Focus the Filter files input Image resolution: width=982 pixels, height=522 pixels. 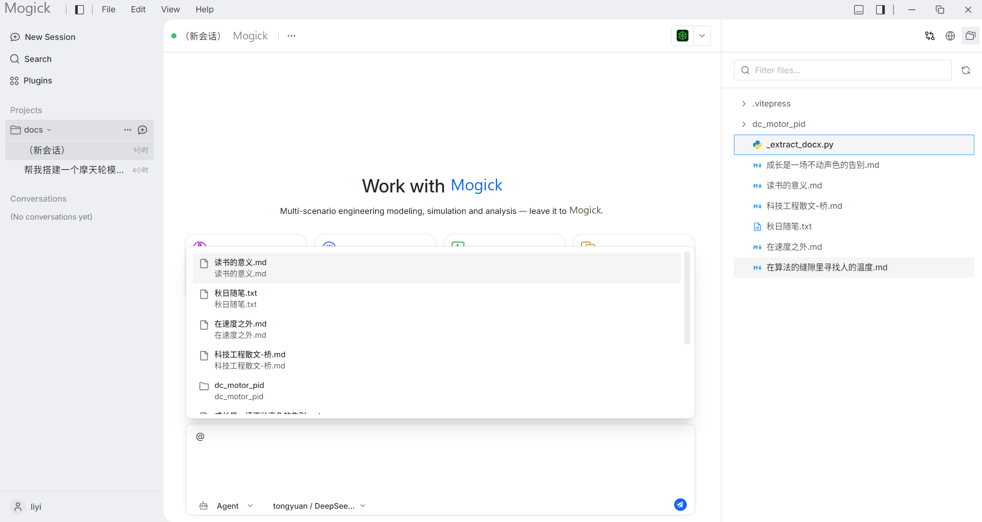(x=843, y=70)
